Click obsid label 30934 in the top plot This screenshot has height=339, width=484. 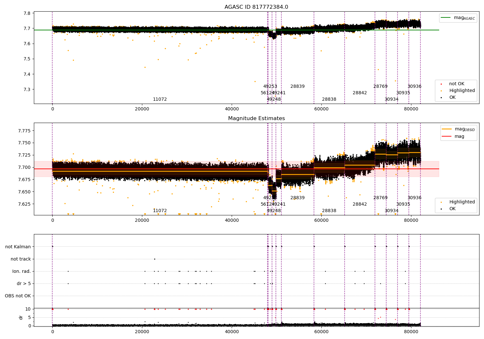[x=391, y=99]
